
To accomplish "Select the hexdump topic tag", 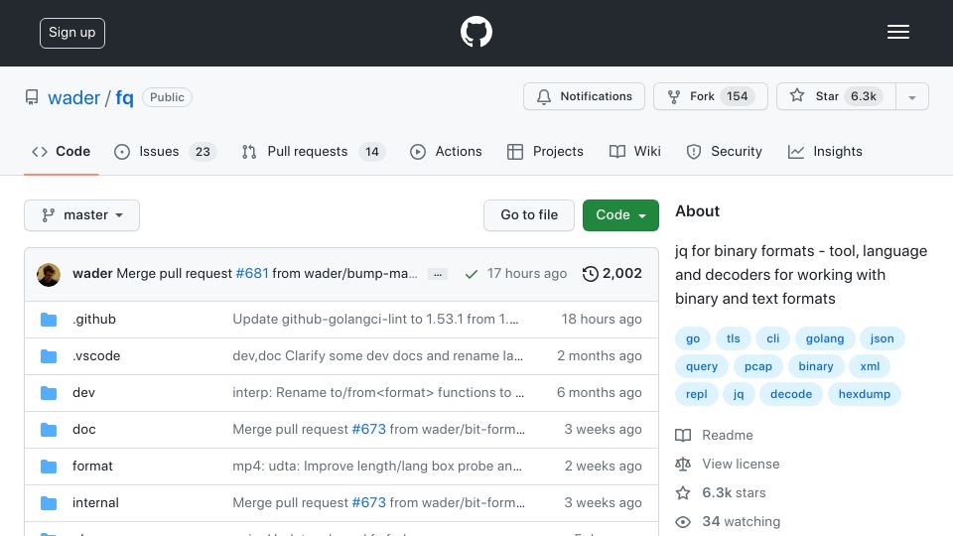I will coord(865,394).
